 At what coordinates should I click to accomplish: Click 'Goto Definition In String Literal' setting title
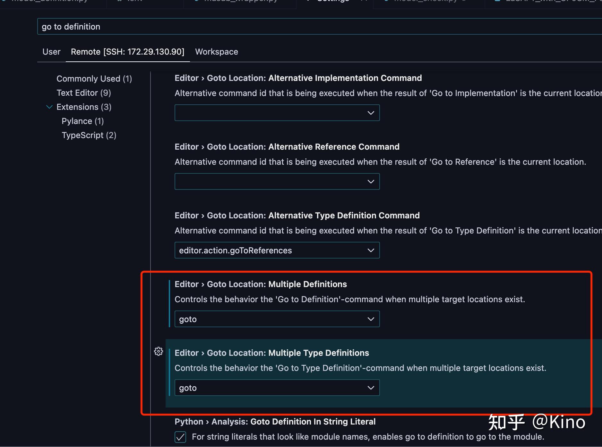[x=275, y=422]
